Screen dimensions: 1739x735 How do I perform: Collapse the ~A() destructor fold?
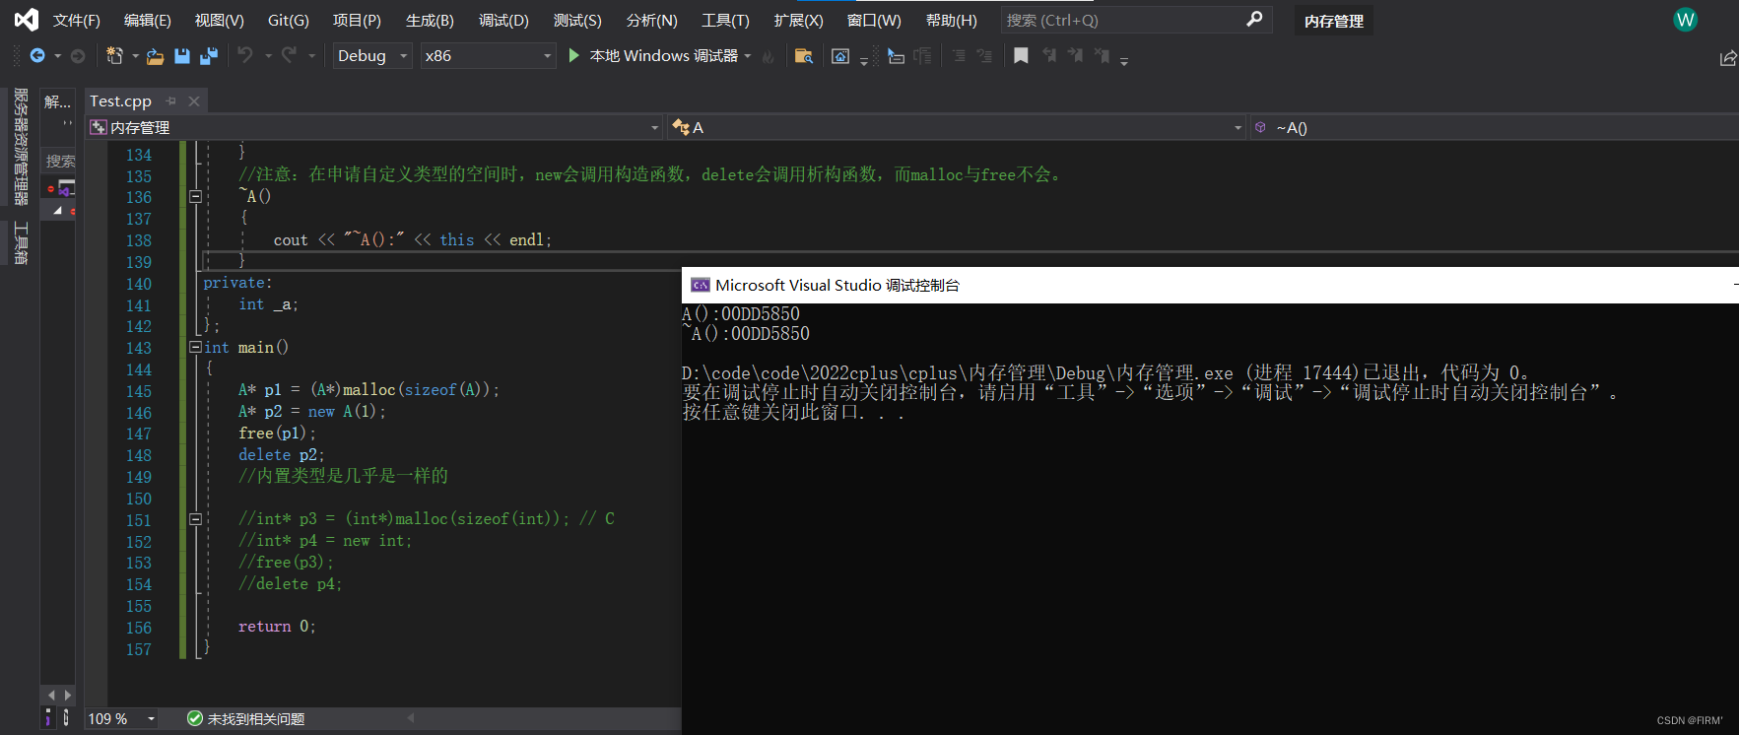[x=195, y=196]
